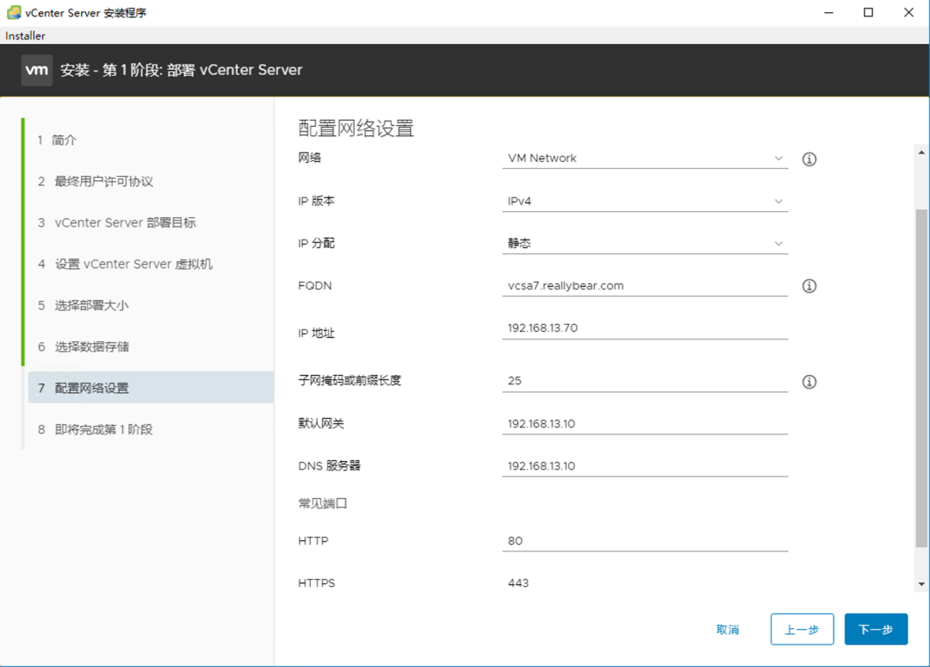Click the 配置网络设置 page heading

pos(356,128)
